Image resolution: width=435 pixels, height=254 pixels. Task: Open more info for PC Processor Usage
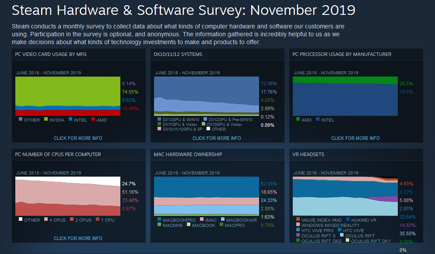pos(355,138)
